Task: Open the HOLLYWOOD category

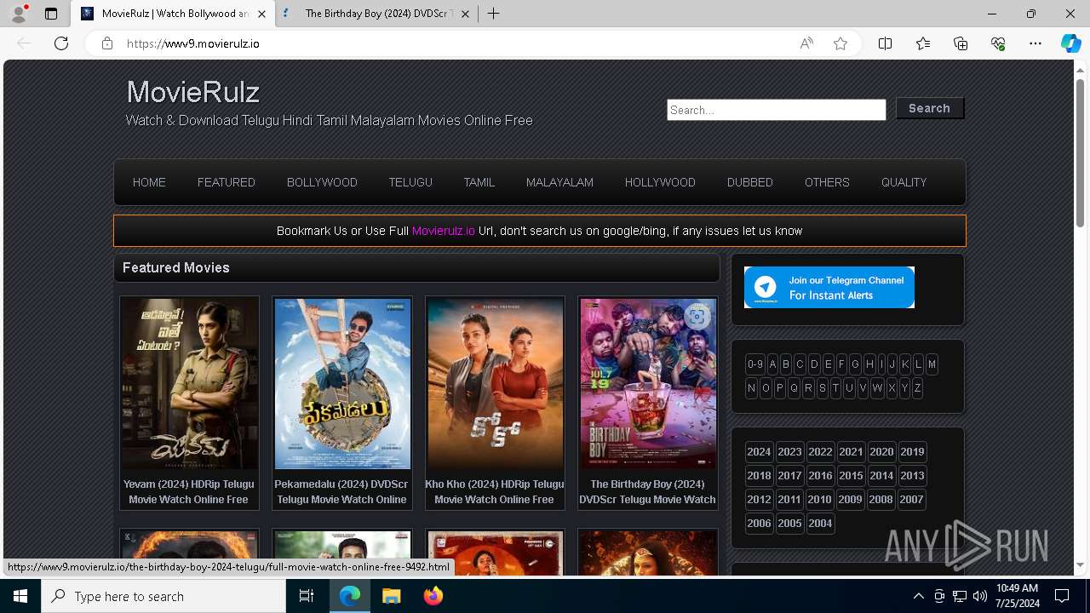Action: coord(660,182)
